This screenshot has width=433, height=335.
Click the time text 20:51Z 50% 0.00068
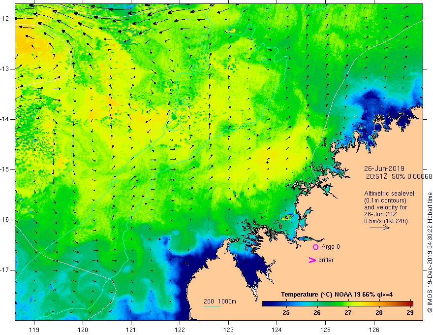[x=399, y=176]
